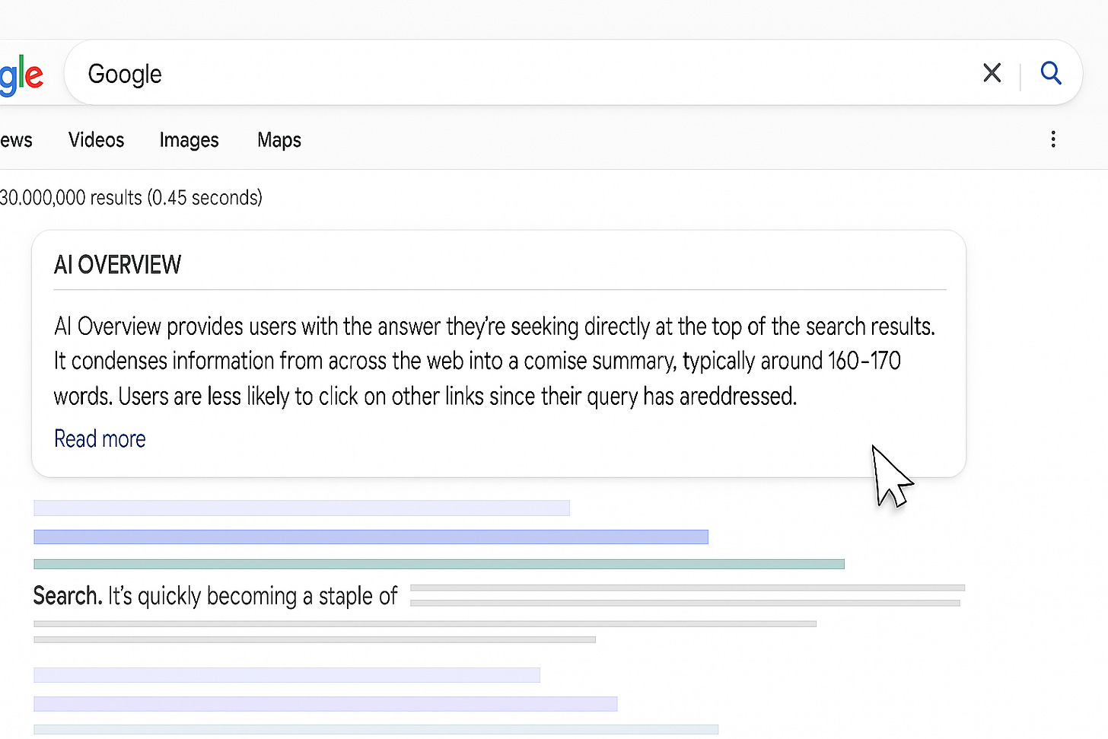Image resolution: width=1108 pixels, height=739 pixels.
Task: Open the Images results tab
Action: click(189, 140)
